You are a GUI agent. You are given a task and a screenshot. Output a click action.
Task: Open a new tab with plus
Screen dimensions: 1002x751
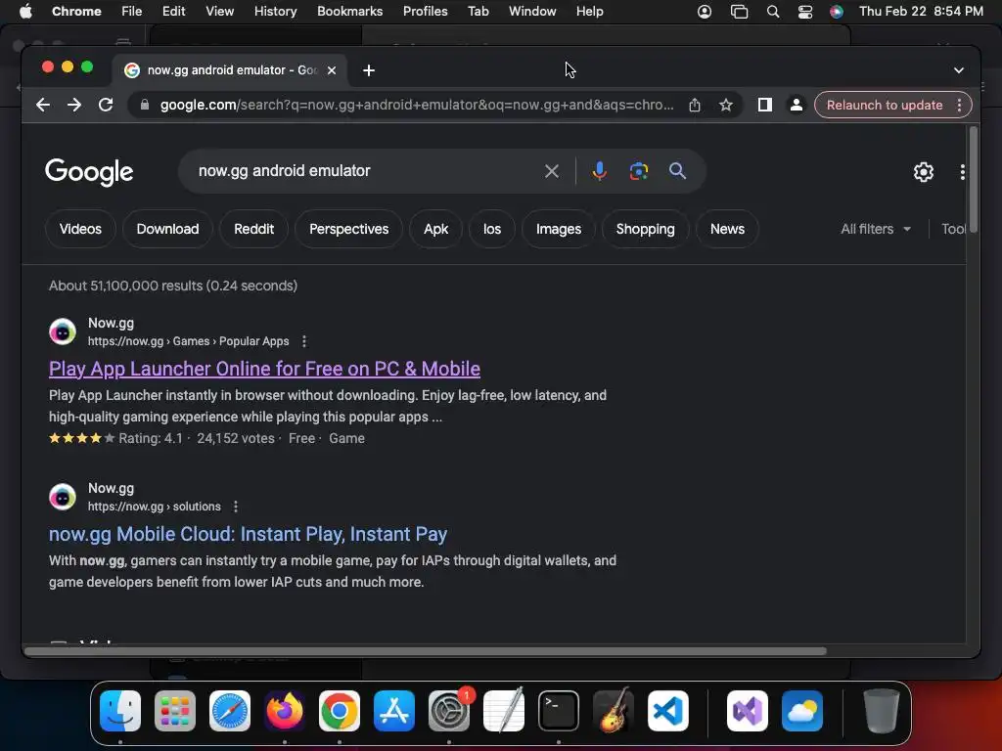[x=369, y=70]
